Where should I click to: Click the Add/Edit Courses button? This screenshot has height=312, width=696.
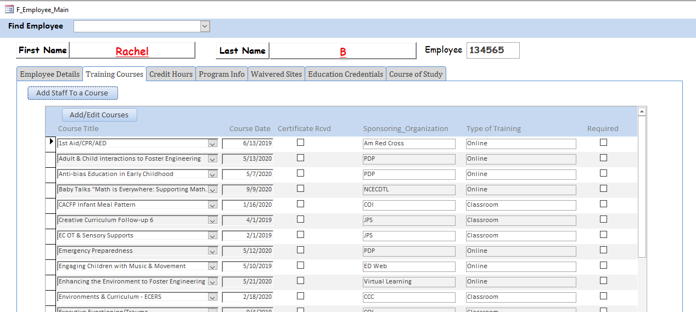click(x=99, y=115)
